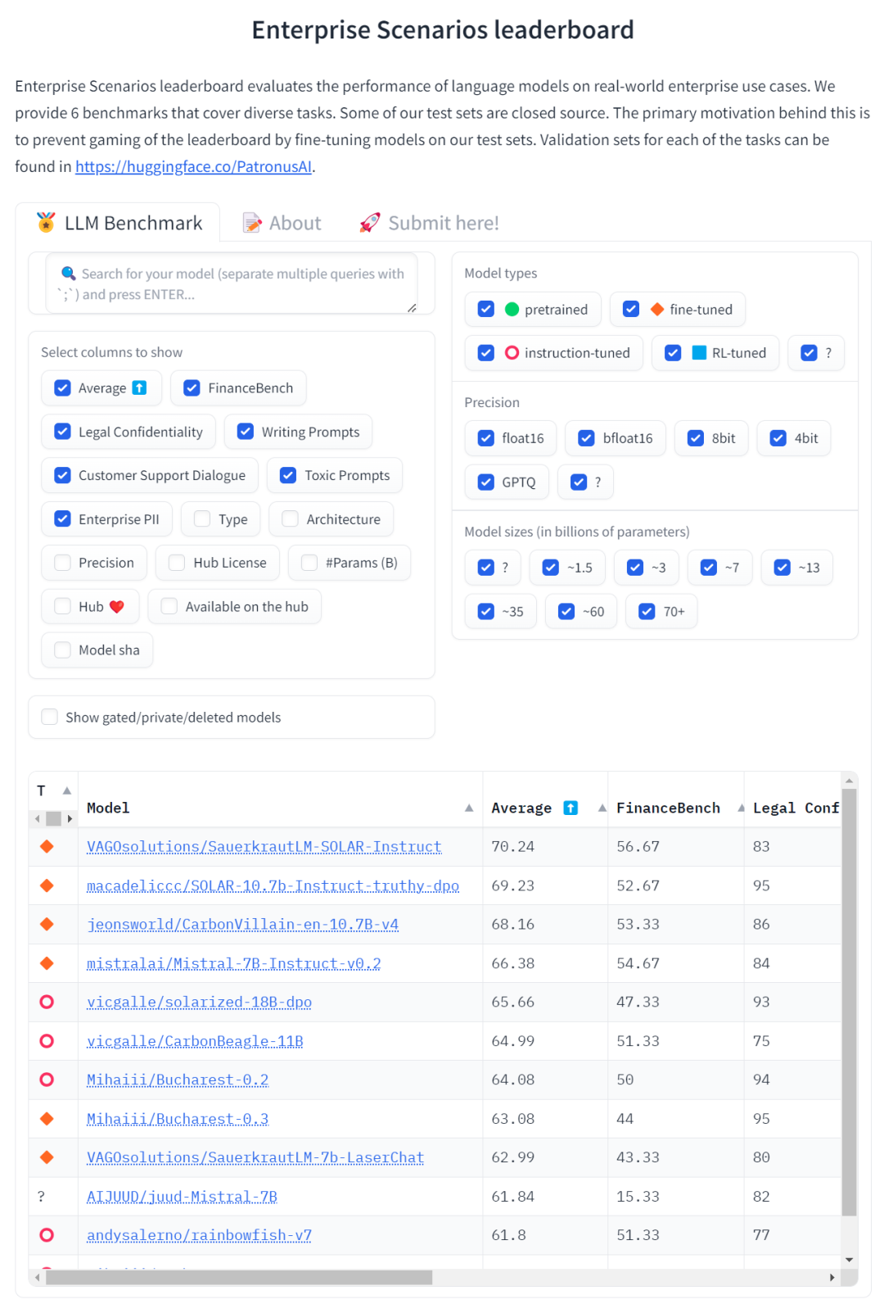Toggle Show gated/private/deleted models checkbox

[x=50, y=717]
